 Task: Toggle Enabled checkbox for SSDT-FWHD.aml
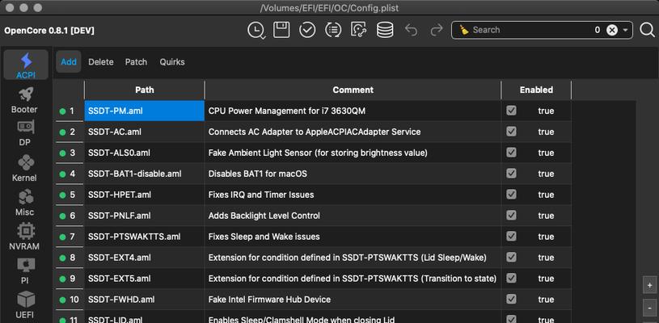pos(511,299)
